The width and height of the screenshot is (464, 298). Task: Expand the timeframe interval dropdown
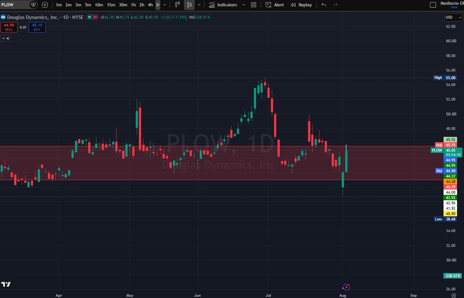[x=165, y=5]
